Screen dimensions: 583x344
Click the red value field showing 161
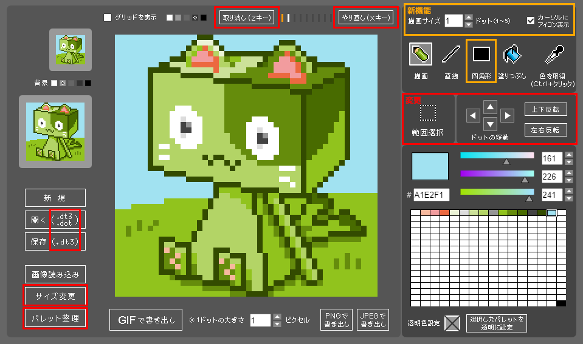552,158
